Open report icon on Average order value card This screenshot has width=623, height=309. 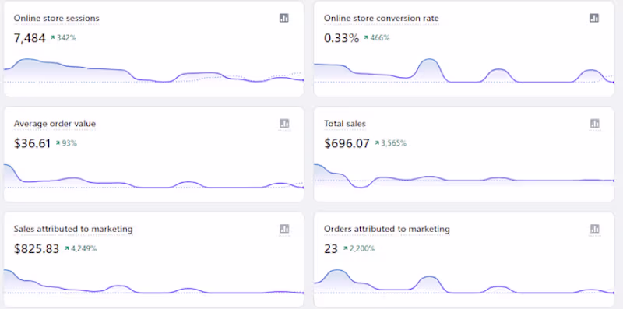coord(284,124)
